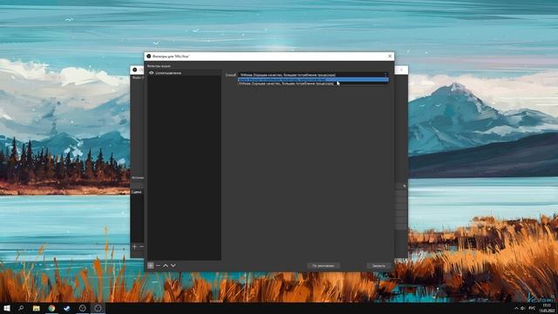The height and width of the screenshot is (314, 558).
Task: Switch to active OBS taskbar window
Action: click(x=98, y=308)
